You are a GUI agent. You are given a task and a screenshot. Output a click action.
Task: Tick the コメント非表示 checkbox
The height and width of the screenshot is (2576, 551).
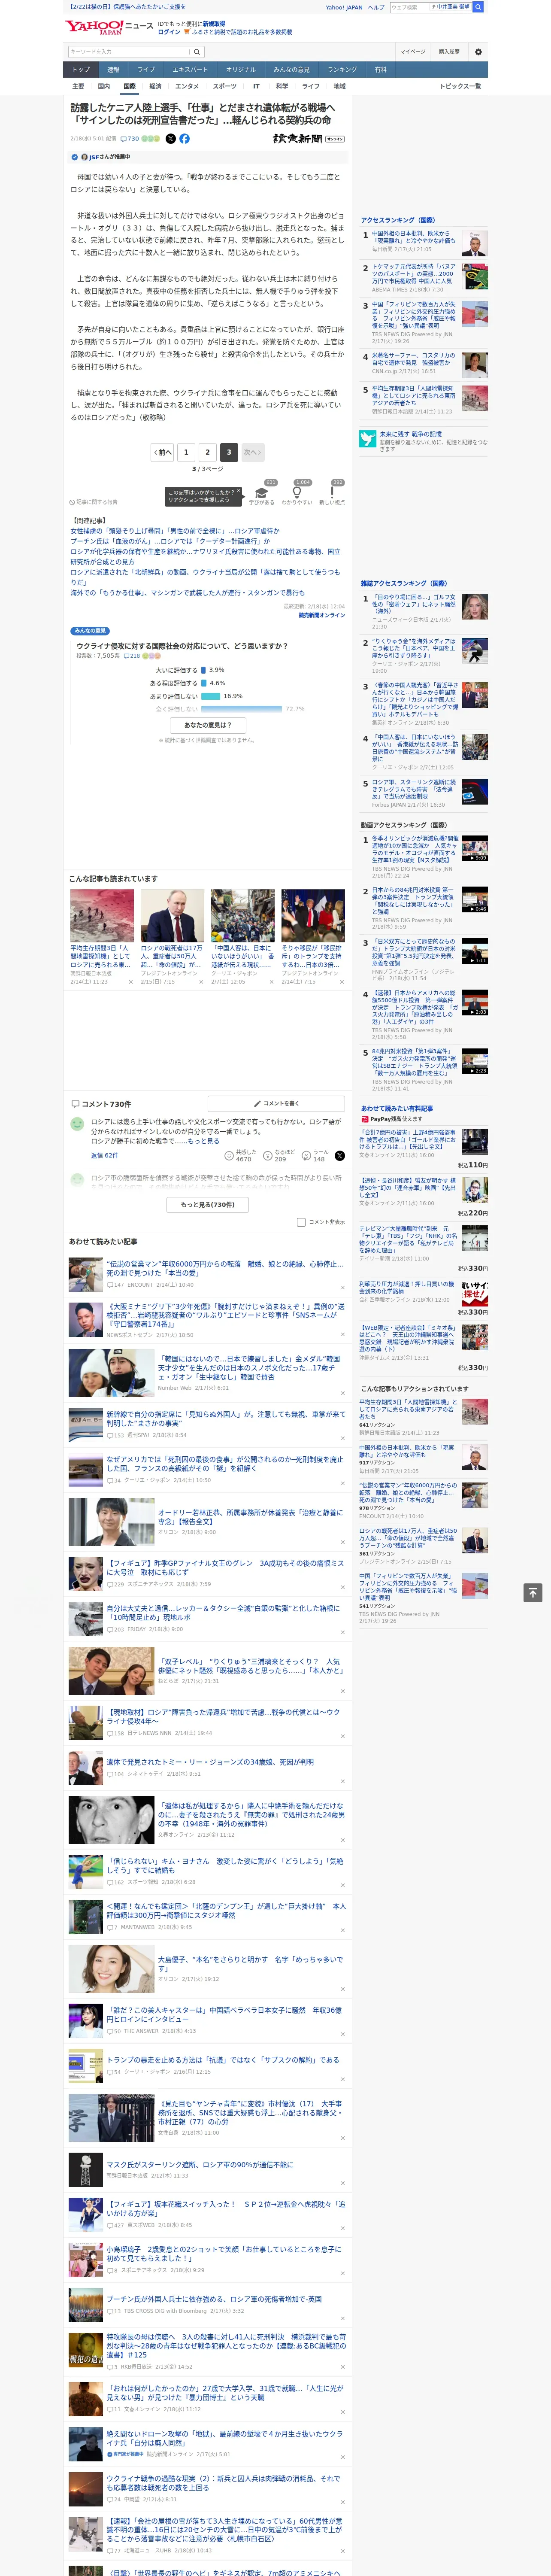(301, 1222)
